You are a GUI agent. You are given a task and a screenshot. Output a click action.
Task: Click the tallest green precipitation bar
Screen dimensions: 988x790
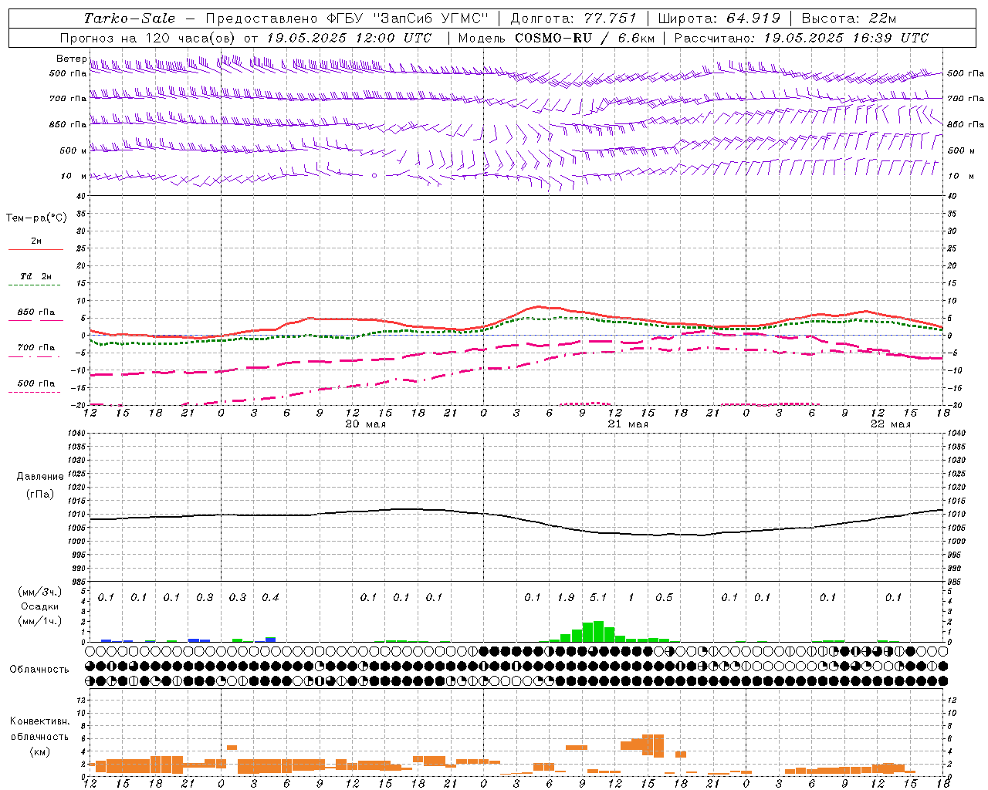pos(598,631)
